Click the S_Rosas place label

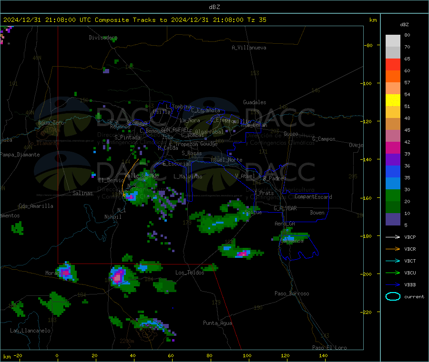[x=192, y=153]
